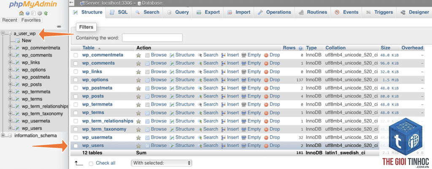Image resolution: width=432 pixels, height=169 pixels.
Task: Click Browse icon for wp_posts
Action: (147, 96)
